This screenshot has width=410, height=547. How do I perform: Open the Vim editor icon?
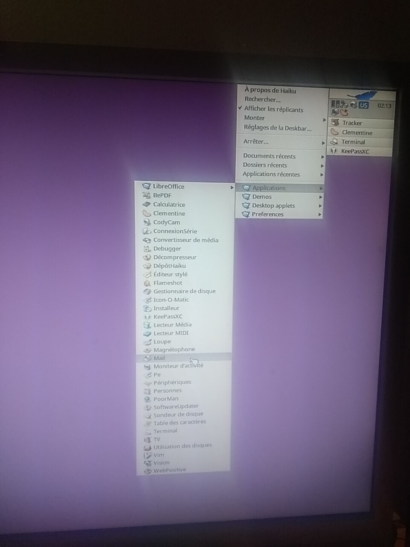[x=148, y=455]
